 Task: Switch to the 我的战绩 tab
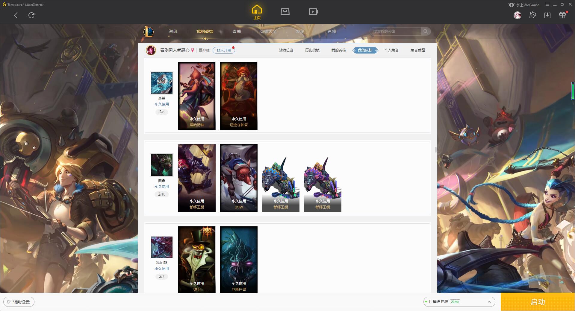pyautogui.click(x=205, y=31)
